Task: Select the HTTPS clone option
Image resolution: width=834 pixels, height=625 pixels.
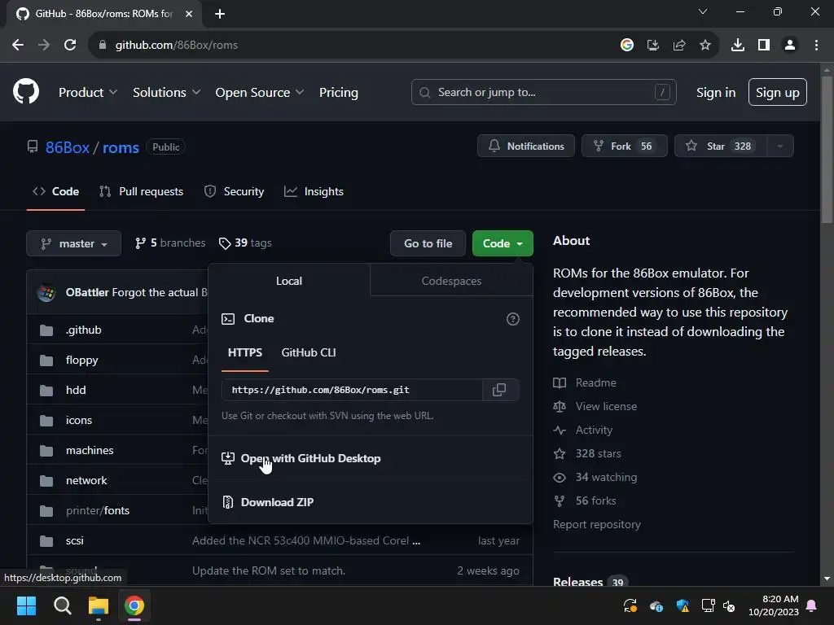Action: tap(244, 353)
